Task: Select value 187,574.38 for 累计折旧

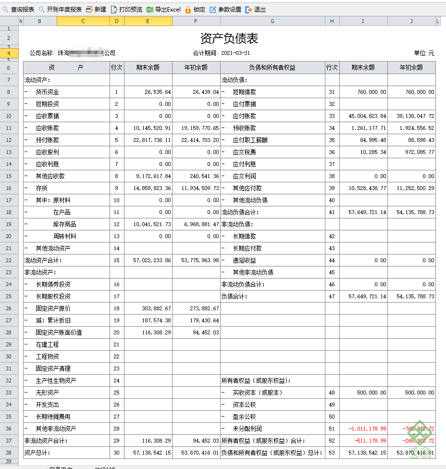Action: point(149,320)
